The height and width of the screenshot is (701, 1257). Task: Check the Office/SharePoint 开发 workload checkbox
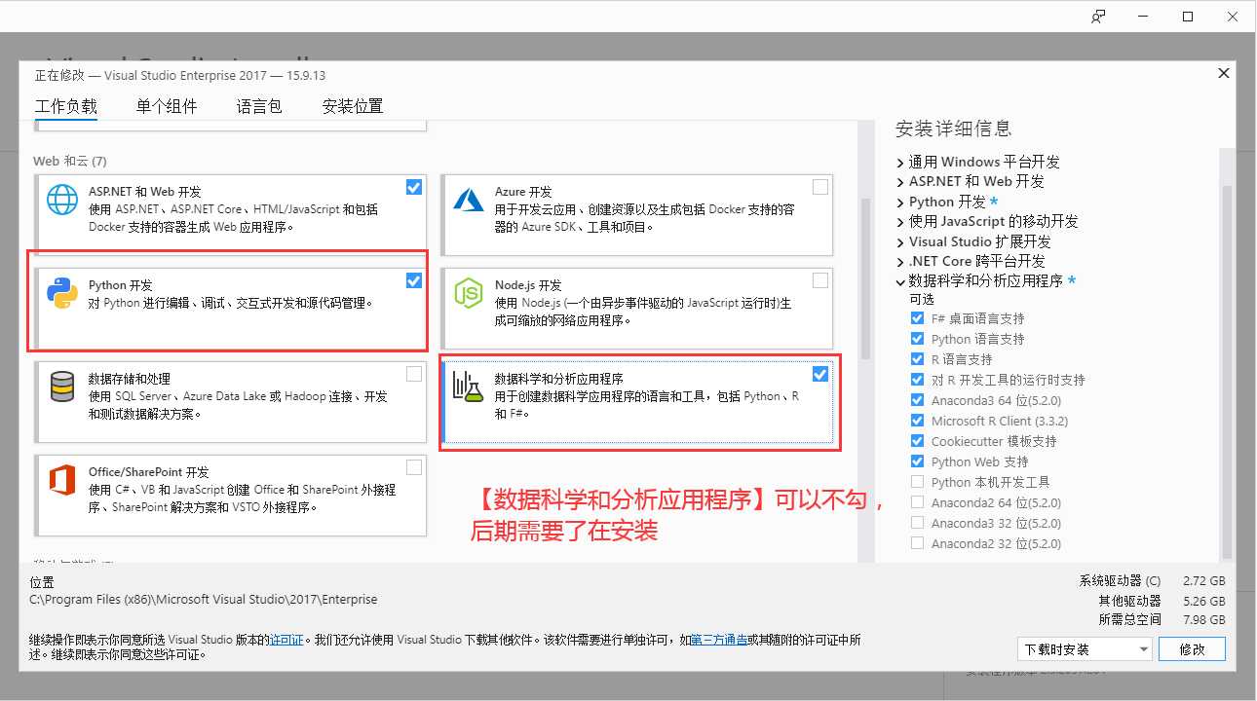(414, 467)
